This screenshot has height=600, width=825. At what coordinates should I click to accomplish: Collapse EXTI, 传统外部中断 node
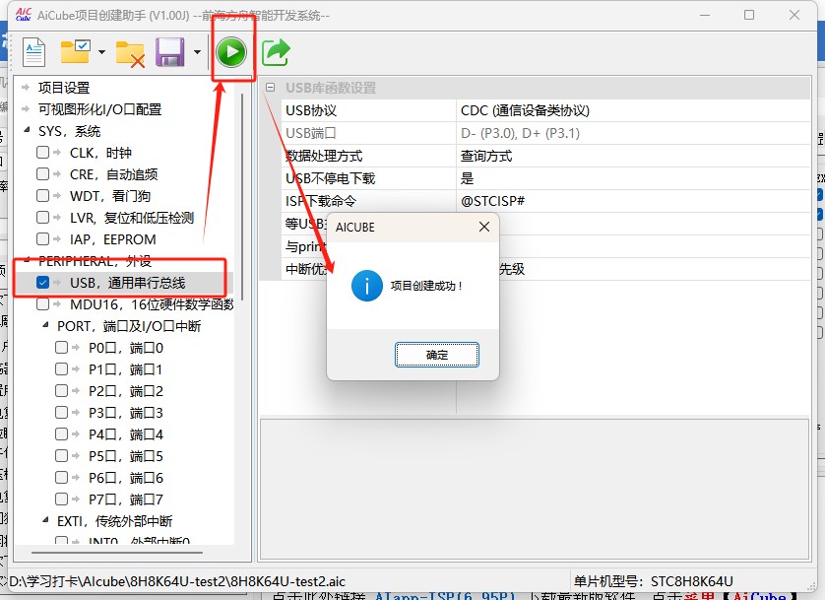[x=45, y=520]
